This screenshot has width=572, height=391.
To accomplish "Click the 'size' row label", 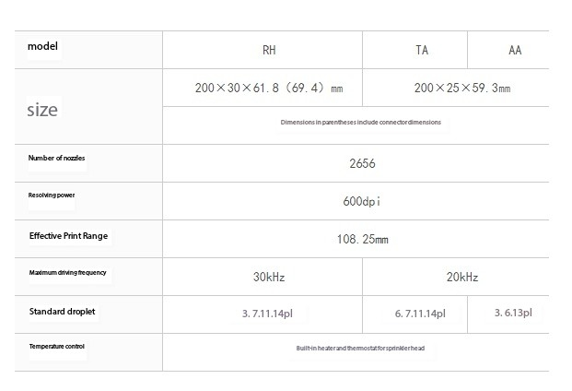I will [42, 110].
